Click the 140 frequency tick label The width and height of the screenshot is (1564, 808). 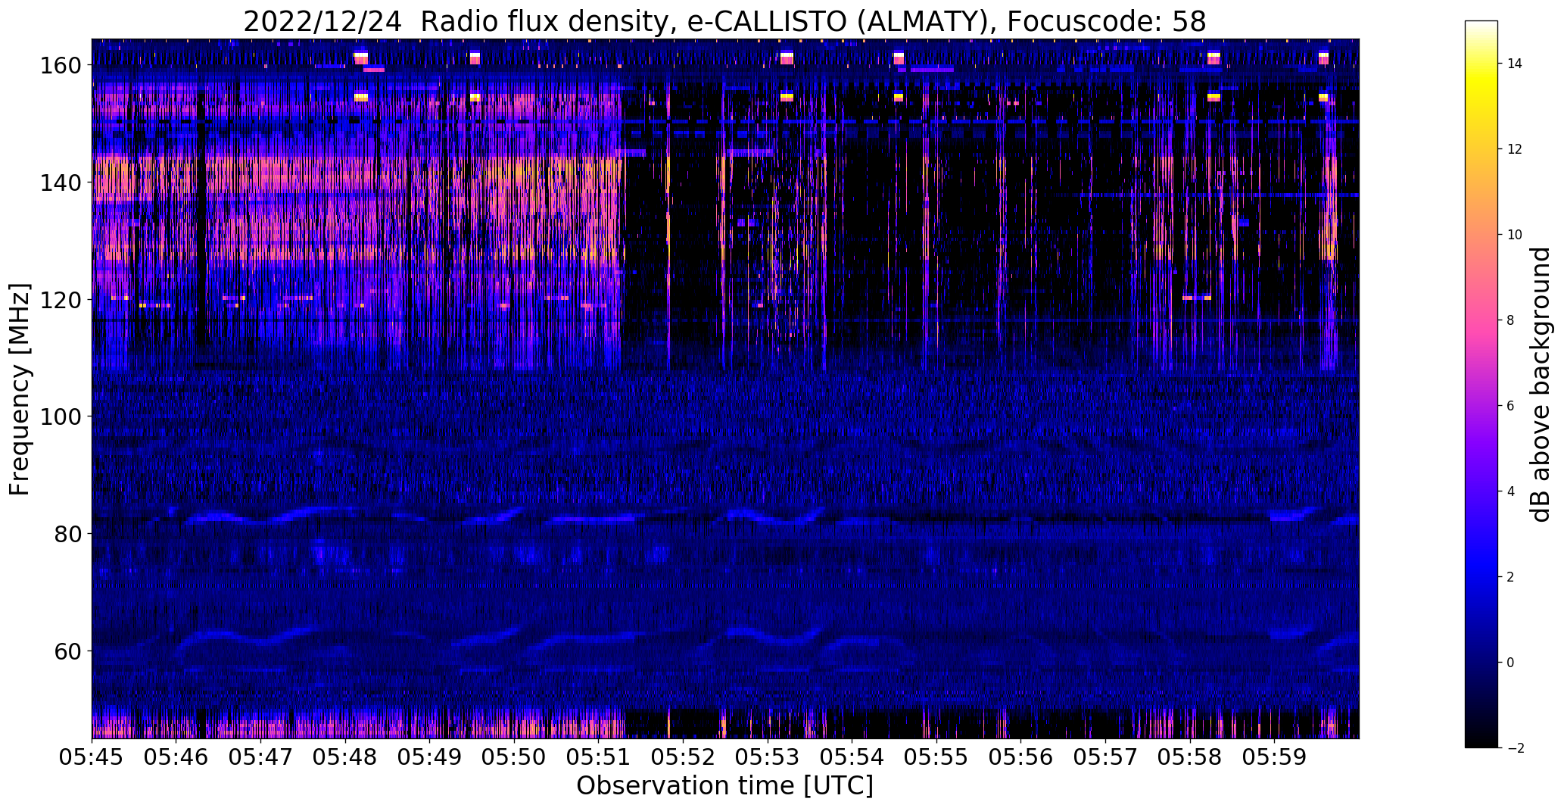(x=61, y=183)
